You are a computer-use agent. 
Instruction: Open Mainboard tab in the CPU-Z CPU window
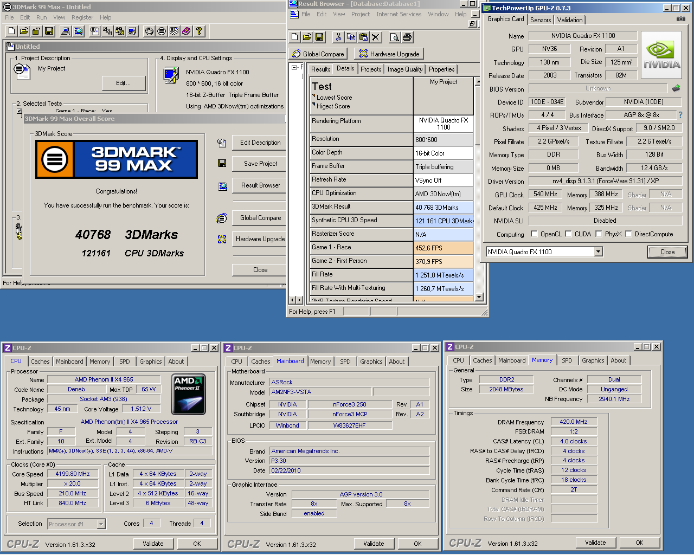69,362
